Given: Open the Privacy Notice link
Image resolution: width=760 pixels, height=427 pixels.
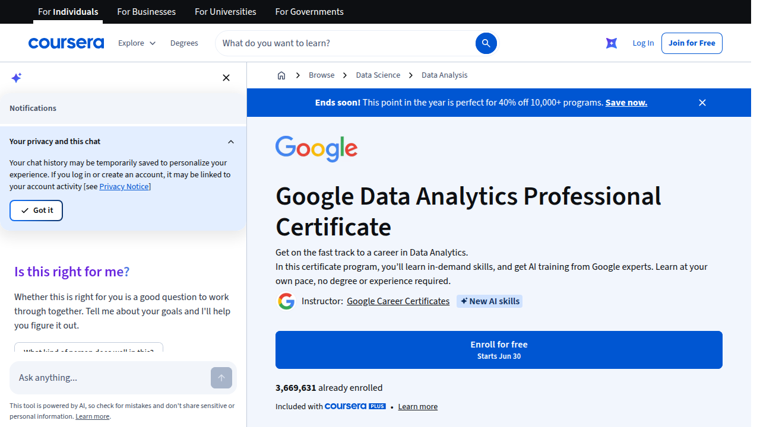Looking at the screenshot, I should [x=125, y=187].
